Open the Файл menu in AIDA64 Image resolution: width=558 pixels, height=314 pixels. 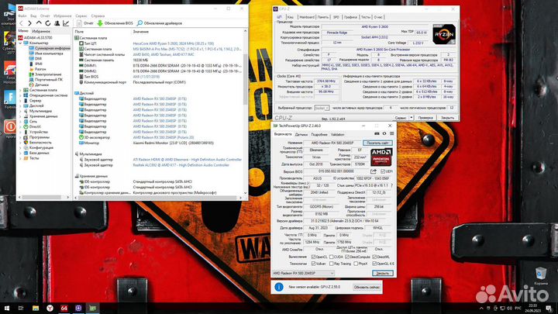(22, 16)
